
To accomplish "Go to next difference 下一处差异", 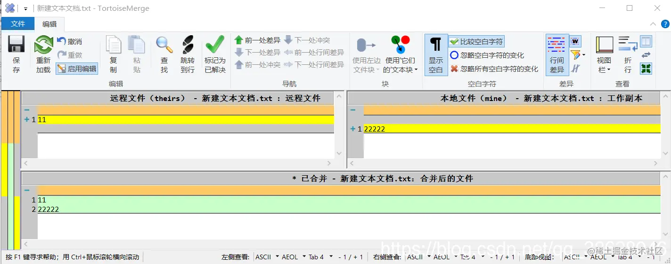I will tap(257, 53).
